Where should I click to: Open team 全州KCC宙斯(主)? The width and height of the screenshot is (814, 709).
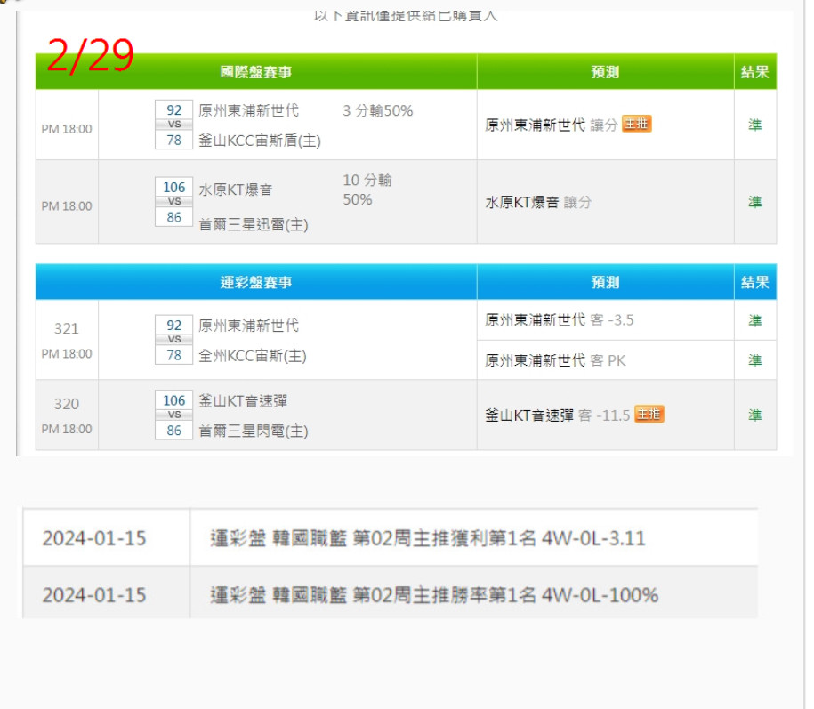(x=253, y=356)
